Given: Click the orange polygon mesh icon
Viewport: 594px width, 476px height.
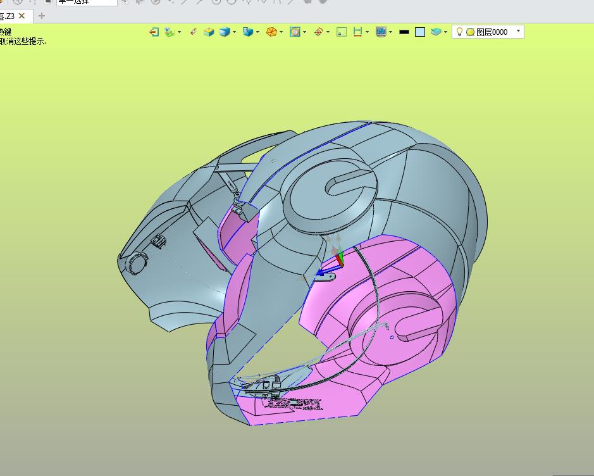Looking at the screenshot, I should (x=271, y=32).
